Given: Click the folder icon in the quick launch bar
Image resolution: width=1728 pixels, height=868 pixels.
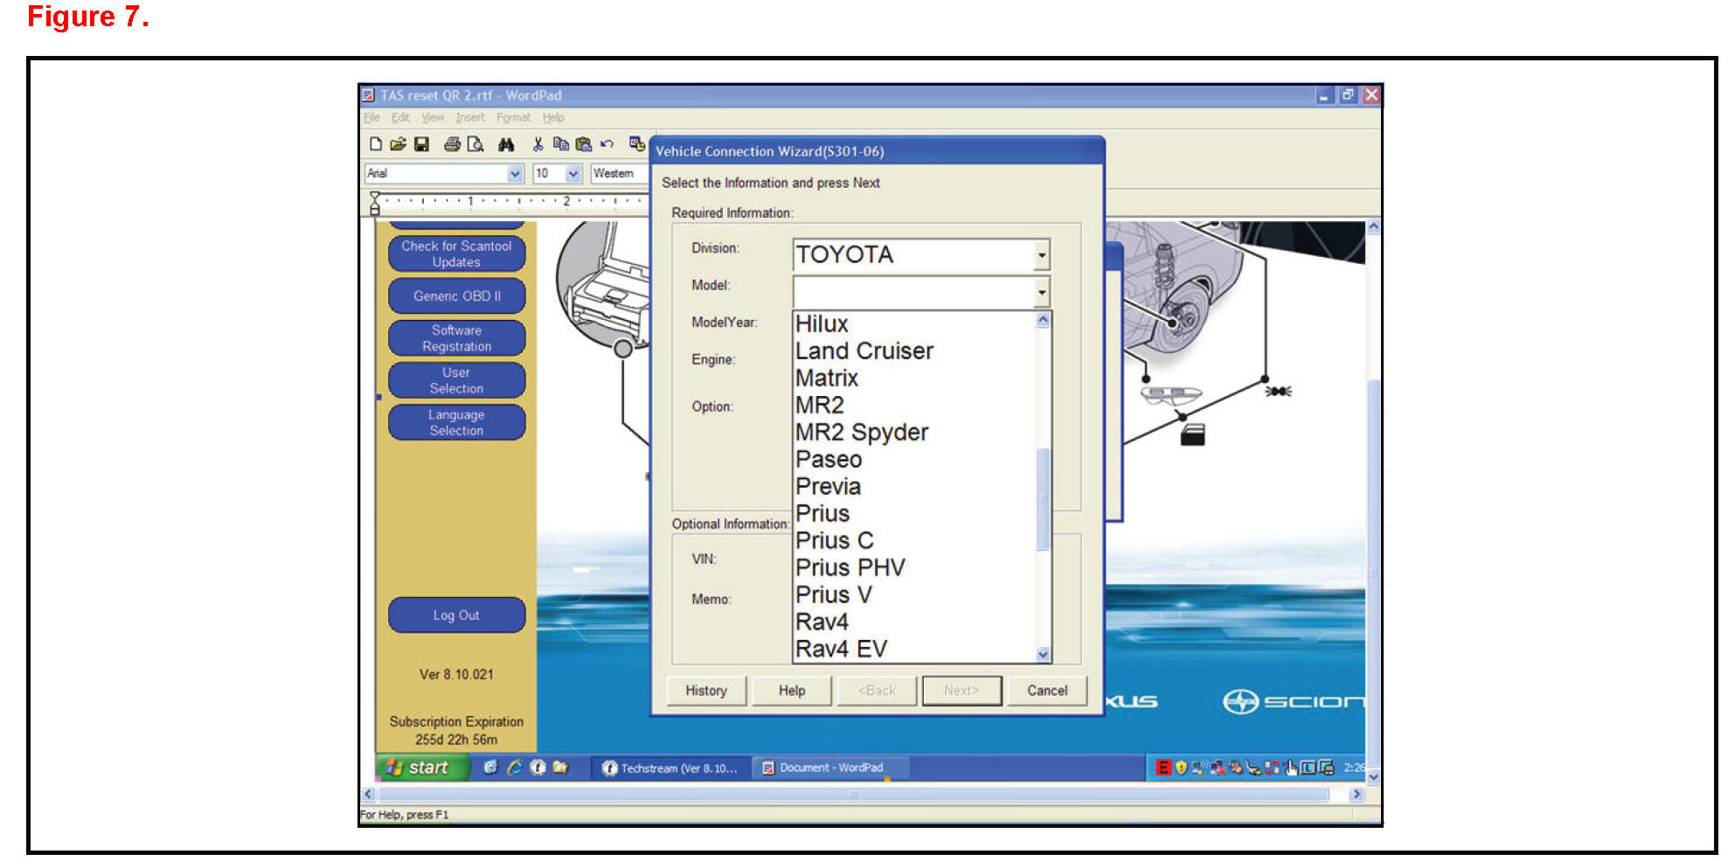Looking at the screenshot, I should 560,767.
